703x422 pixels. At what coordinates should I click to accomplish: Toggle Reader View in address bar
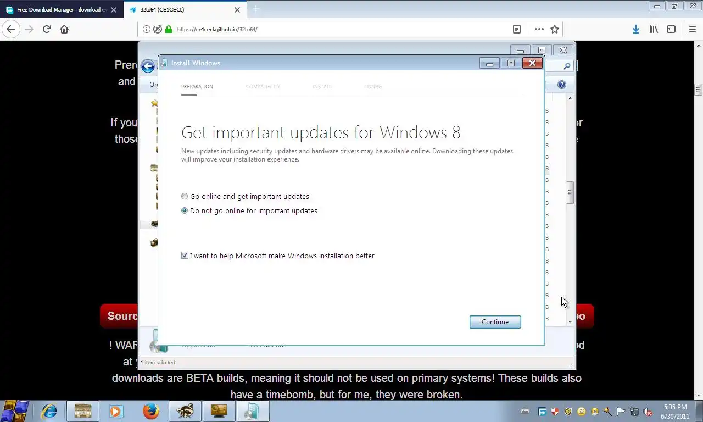tap(517, 29)
